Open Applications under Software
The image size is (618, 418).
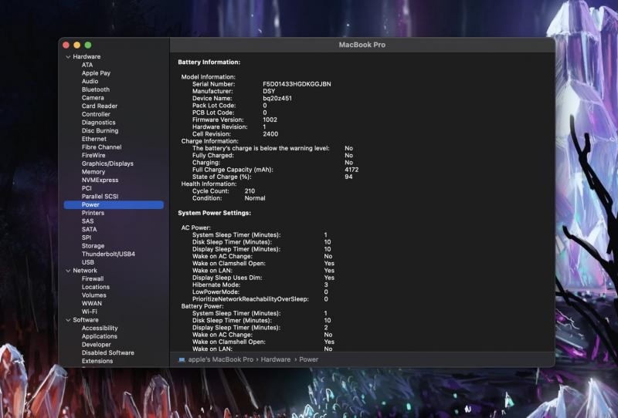tap(100, 336)
